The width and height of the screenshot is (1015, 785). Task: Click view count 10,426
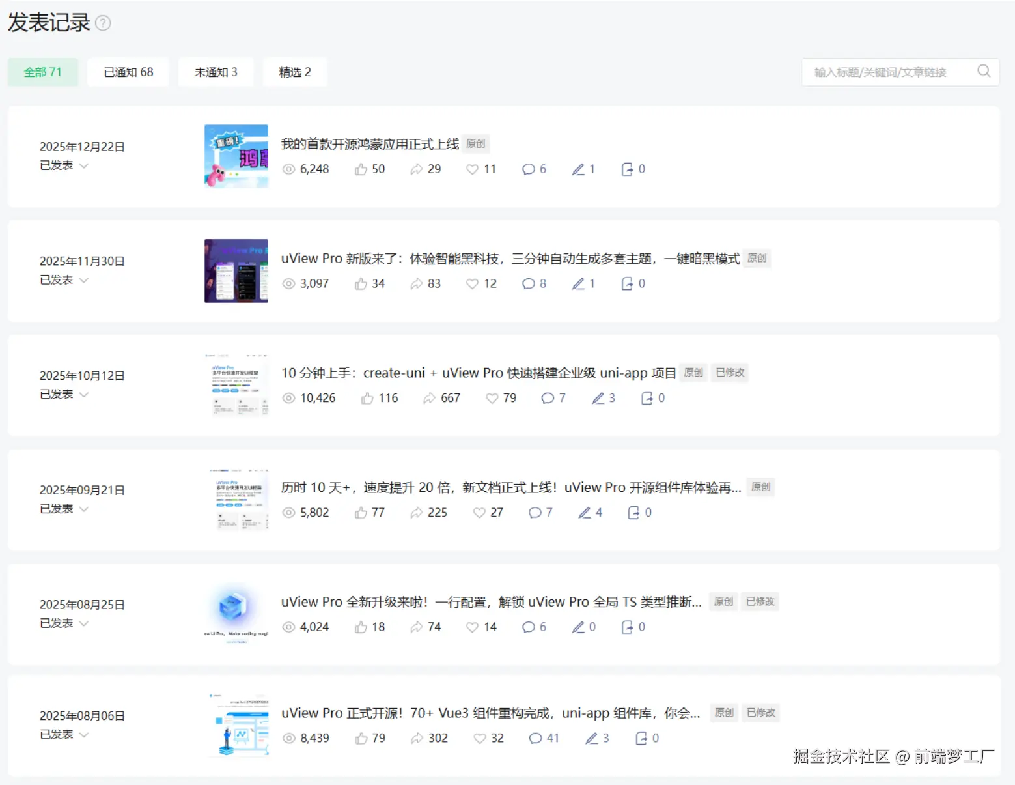[x=318, y=398]
